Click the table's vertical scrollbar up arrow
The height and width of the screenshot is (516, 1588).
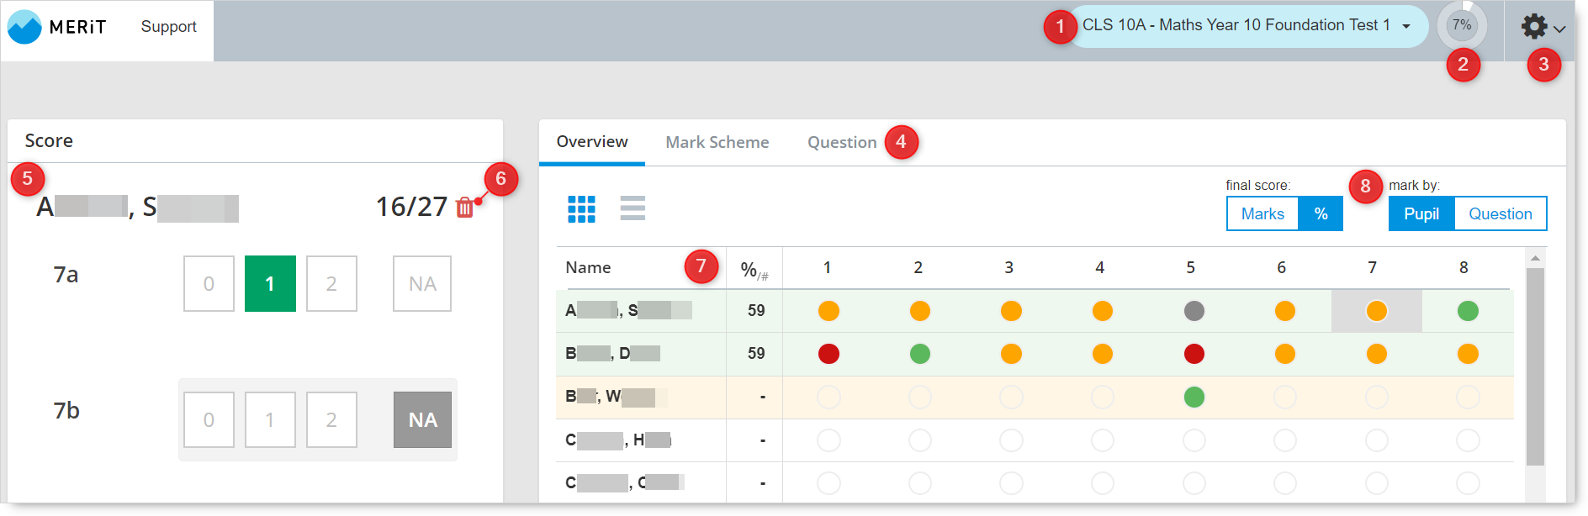click(x=1535, y=258)
